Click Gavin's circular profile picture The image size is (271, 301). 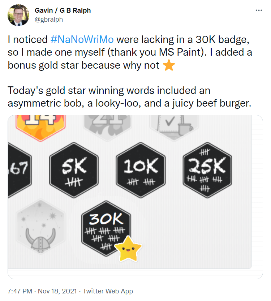coord(18,16)
